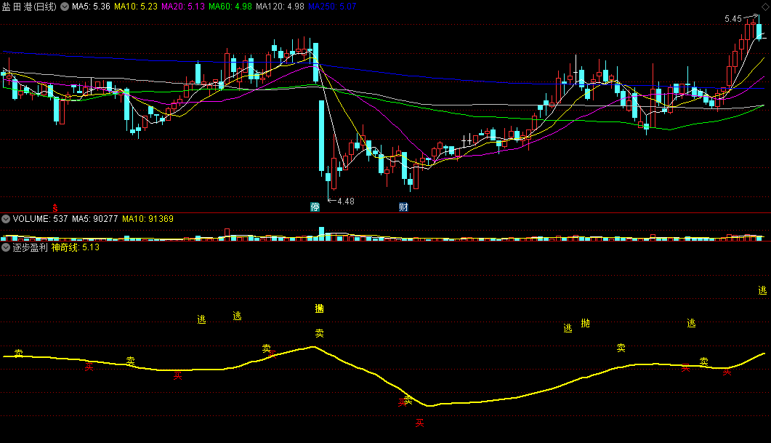Click the 5.45 highest price label
This screenshot has width=771, height=443.
[x=732, y=19]
